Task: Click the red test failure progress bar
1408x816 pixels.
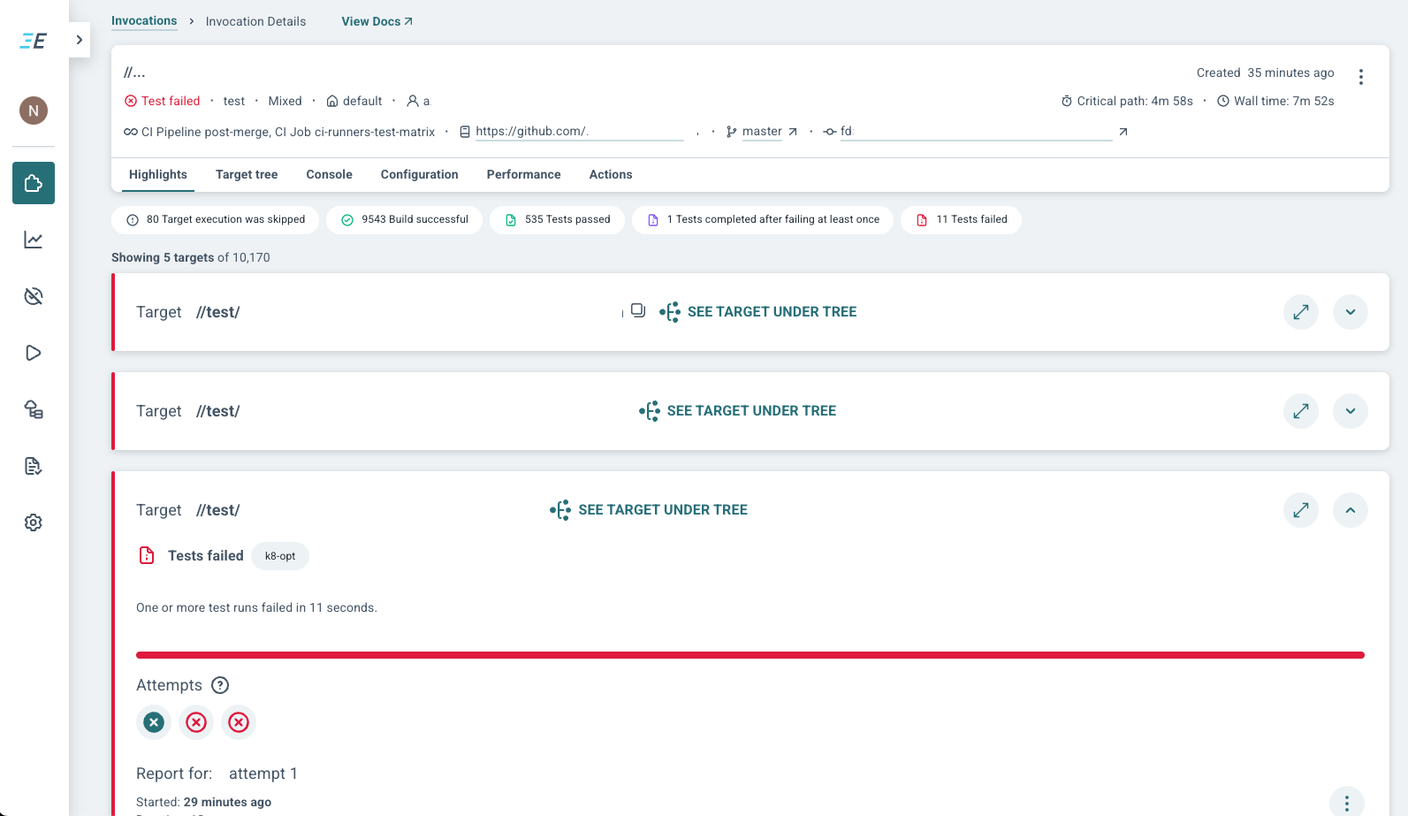Action: coord(750,655)
